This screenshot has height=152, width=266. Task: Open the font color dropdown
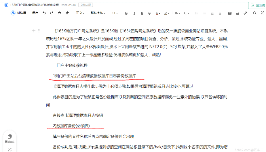pos(158,13)
